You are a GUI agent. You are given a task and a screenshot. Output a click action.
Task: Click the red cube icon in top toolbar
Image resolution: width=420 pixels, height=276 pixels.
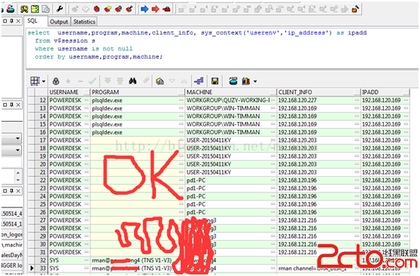(96, 9)
